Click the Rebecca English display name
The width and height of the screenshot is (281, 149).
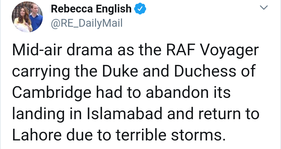[x=91, y=9]
